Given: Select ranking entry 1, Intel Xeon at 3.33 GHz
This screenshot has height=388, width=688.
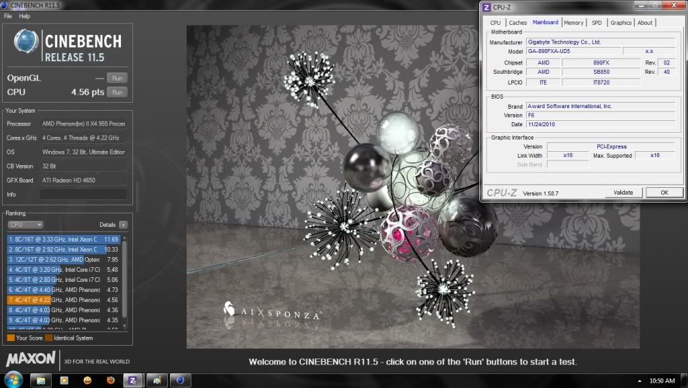Looking at the screenshot, I should (63, 240).
